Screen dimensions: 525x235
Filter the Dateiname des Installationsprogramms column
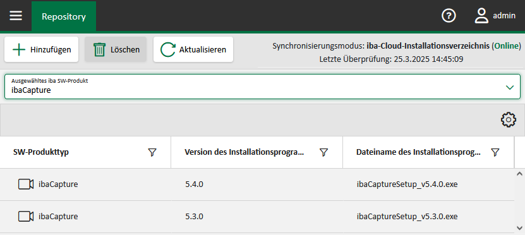tap(495, 152)
